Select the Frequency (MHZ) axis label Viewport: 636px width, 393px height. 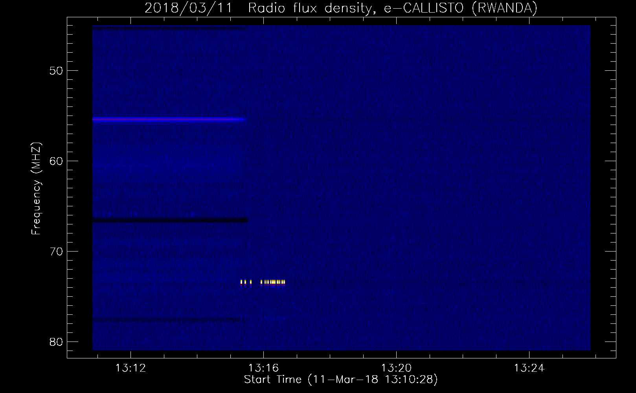pyautogui.click(x=36, y=189)
